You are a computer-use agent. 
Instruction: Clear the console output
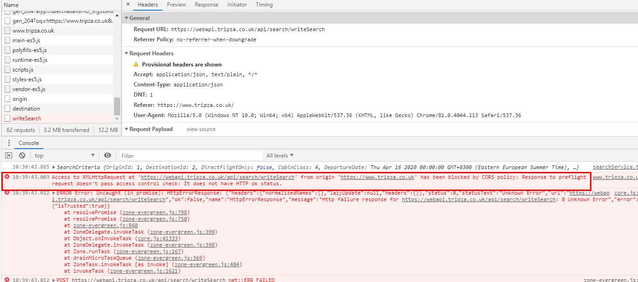pyautogui.click(x=22, y=156)
